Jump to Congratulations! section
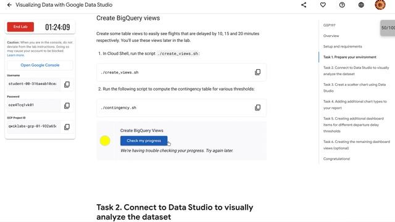The height and width of the screenshot is (222, 395). pos(336,159)
